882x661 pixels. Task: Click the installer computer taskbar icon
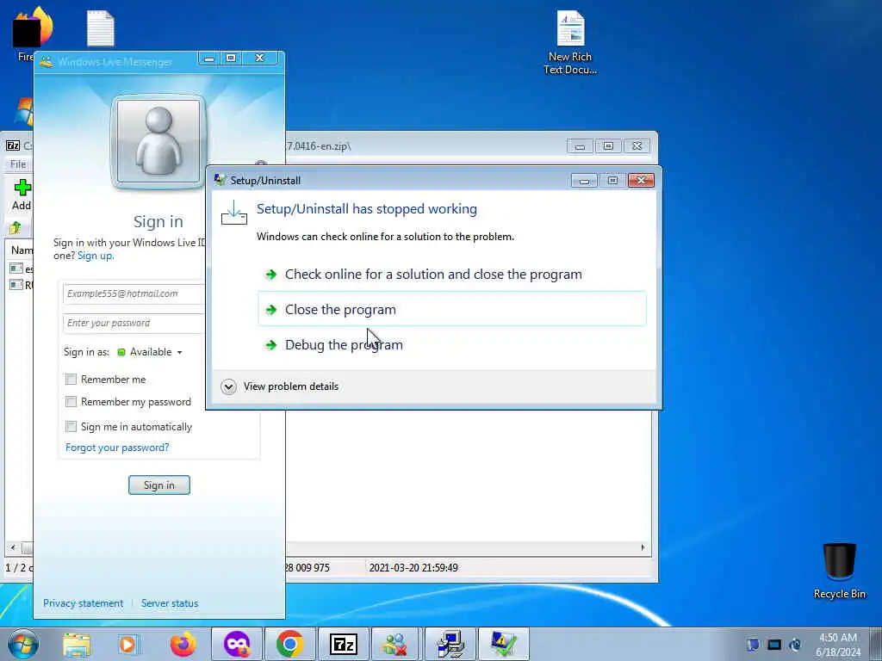coord(450,644)
